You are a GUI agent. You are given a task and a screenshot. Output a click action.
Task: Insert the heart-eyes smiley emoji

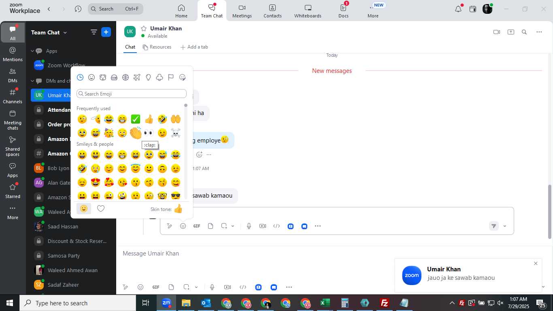(96, 182)
